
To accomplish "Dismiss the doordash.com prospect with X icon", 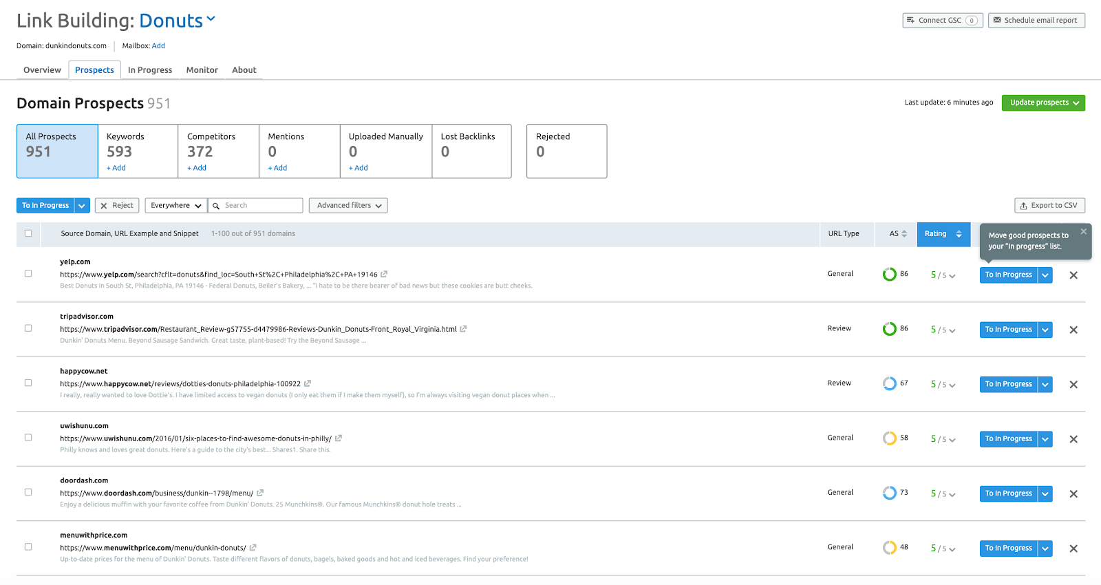I will [x=1073, y=494].
